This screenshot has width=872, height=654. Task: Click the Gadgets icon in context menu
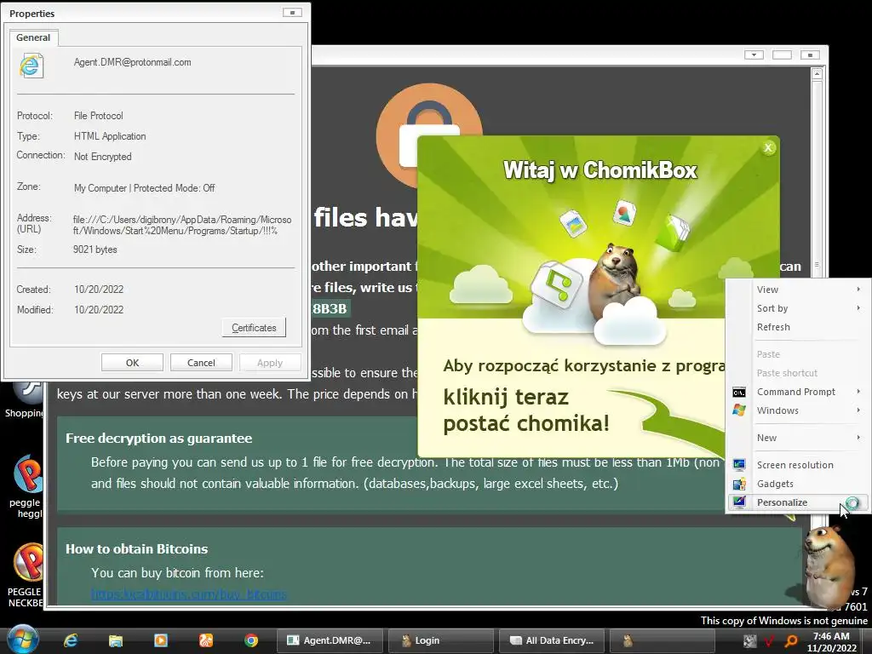(739, 484)
